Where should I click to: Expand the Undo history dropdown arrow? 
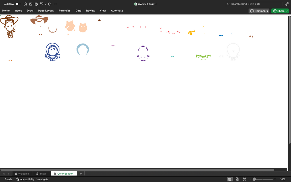tap(45, 4)
